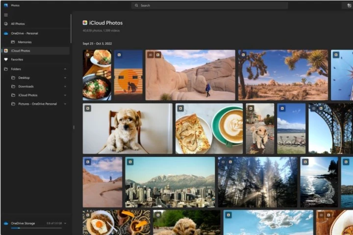
Task: Click the OneDrive Storage cloud icon
Action: coord(6,223)
